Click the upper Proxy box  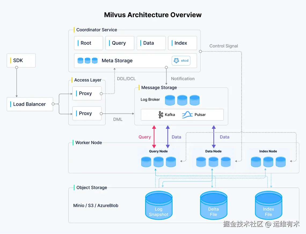87,93
